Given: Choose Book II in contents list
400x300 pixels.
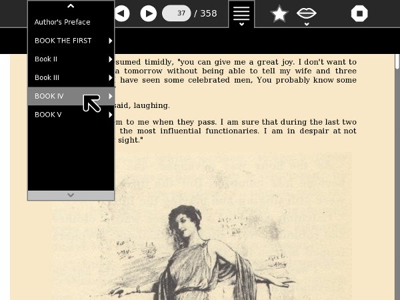Looking at the screenshot, I should tap(47, 59).
